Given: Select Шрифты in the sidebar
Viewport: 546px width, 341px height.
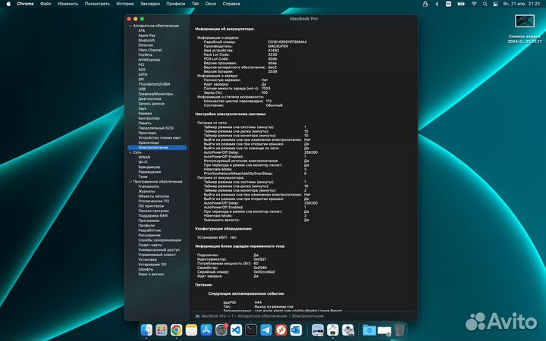Looking at the screenshot, I should pyautogui.click(x=146, y=269).
